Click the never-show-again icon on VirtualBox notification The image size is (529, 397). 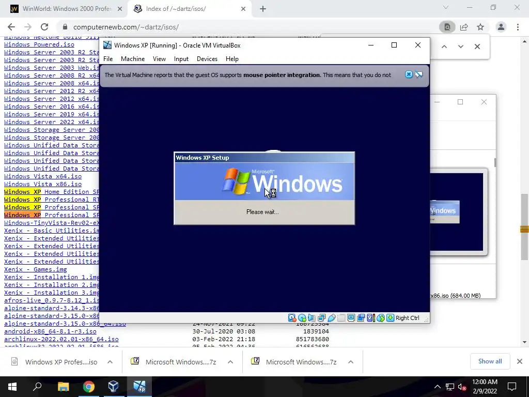coord(419,74)
